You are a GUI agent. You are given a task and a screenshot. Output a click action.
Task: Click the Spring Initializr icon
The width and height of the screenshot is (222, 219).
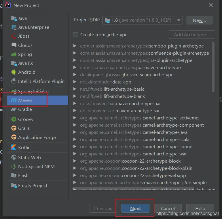point(14,92)
